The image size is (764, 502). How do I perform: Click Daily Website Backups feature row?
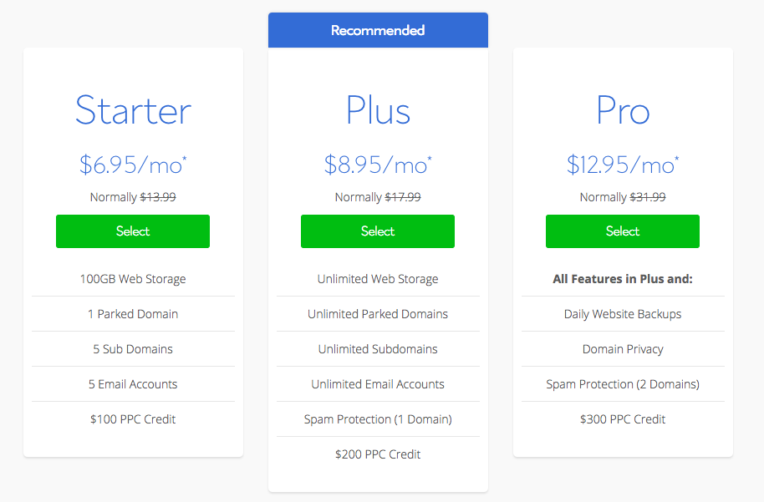[x=623, y=314]
